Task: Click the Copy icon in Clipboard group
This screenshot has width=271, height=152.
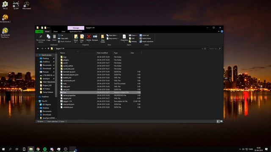Action: [x=48, y=38]
